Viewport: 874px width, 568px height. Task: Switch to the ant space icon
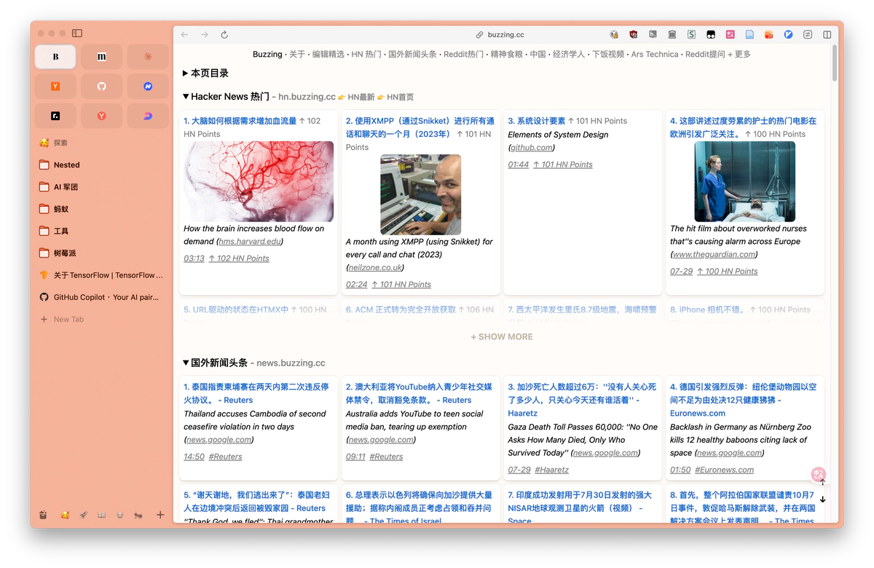(138, 515)
